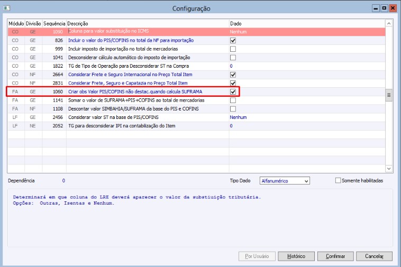
Task: Click sequence number 2456 cell
Action: (x=54, y=117)
